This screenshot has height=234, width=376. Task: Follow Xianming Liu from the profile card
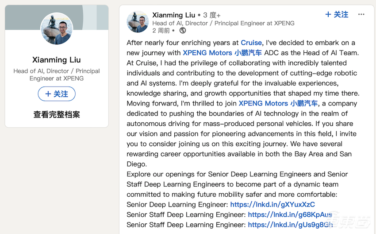pyautogui.click(x=57, y=94)
